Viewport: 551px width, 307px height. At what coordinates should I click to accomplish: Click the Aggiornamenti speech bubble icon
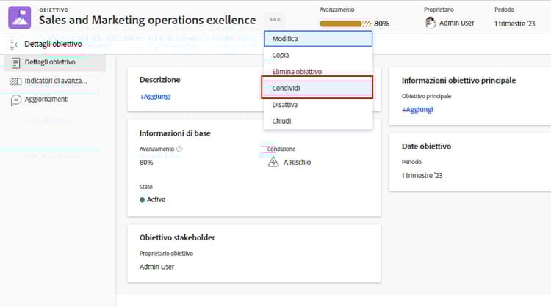[x=16, y=99]
